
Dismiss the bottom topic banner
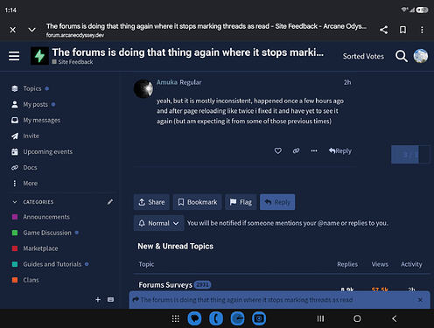420,300
